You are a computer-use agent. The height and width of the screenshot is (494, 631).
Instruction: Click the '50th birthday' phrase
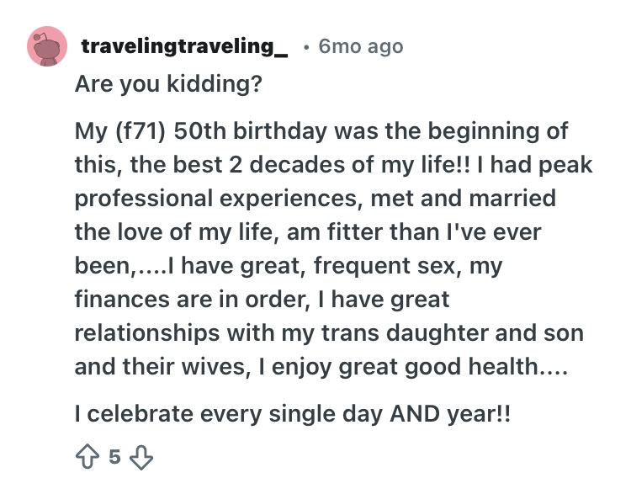point(251,130)
